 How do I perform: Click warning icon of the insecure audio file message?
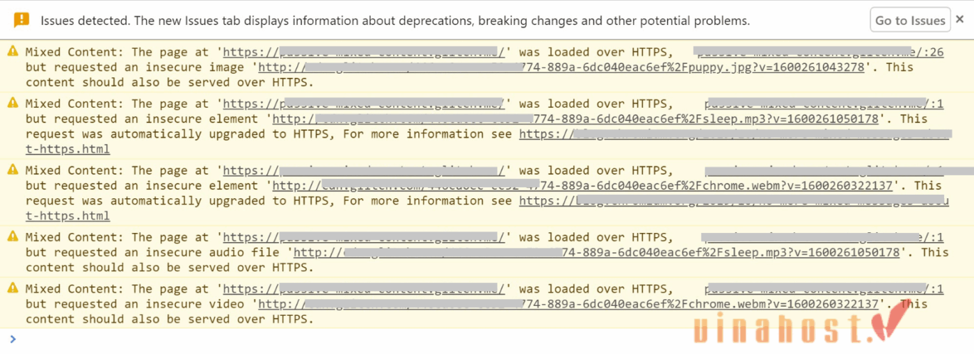(13, 236)
